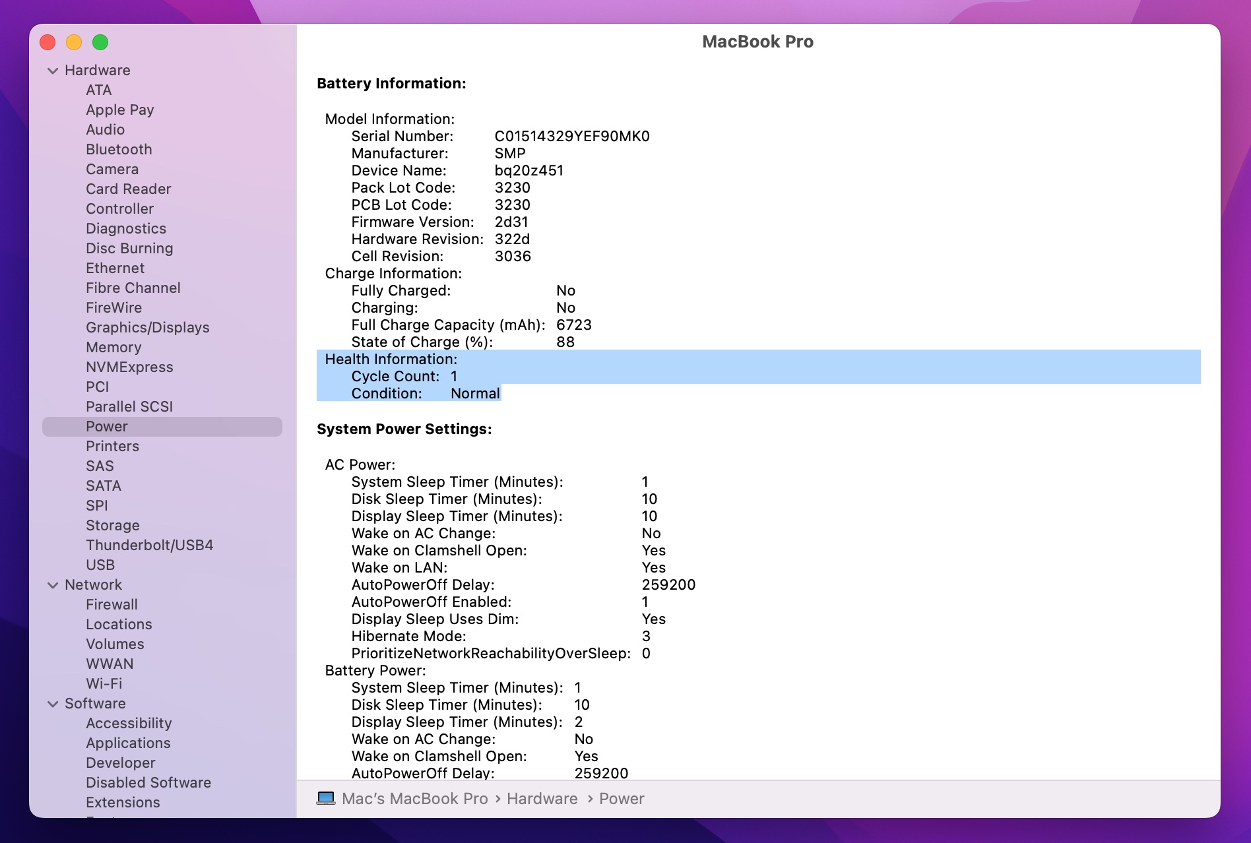Click the green full screen button
The image size is (1251, 843).
click(x=100, y=43)
